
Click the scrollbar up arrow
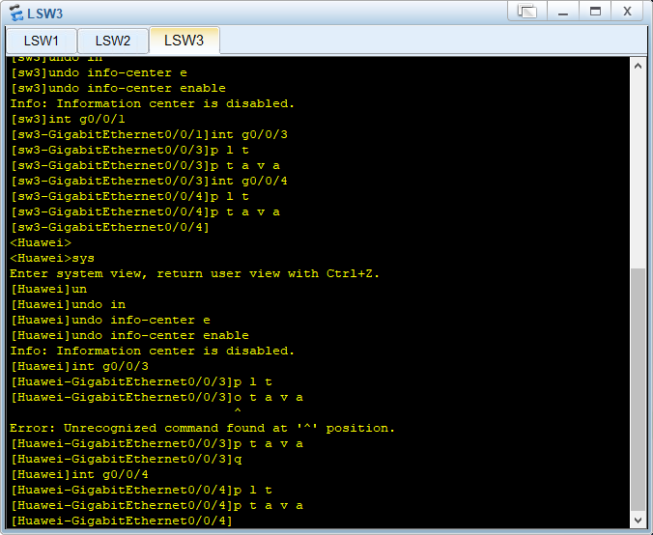point(638,66)
